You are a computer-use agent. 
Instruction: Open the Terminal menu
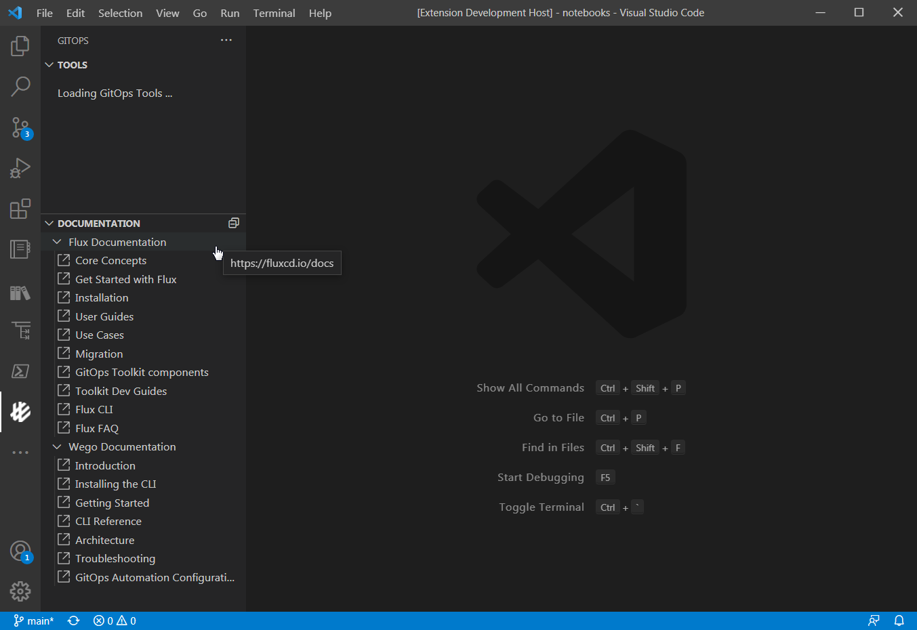pyautogui.click(x=274, y=13)
